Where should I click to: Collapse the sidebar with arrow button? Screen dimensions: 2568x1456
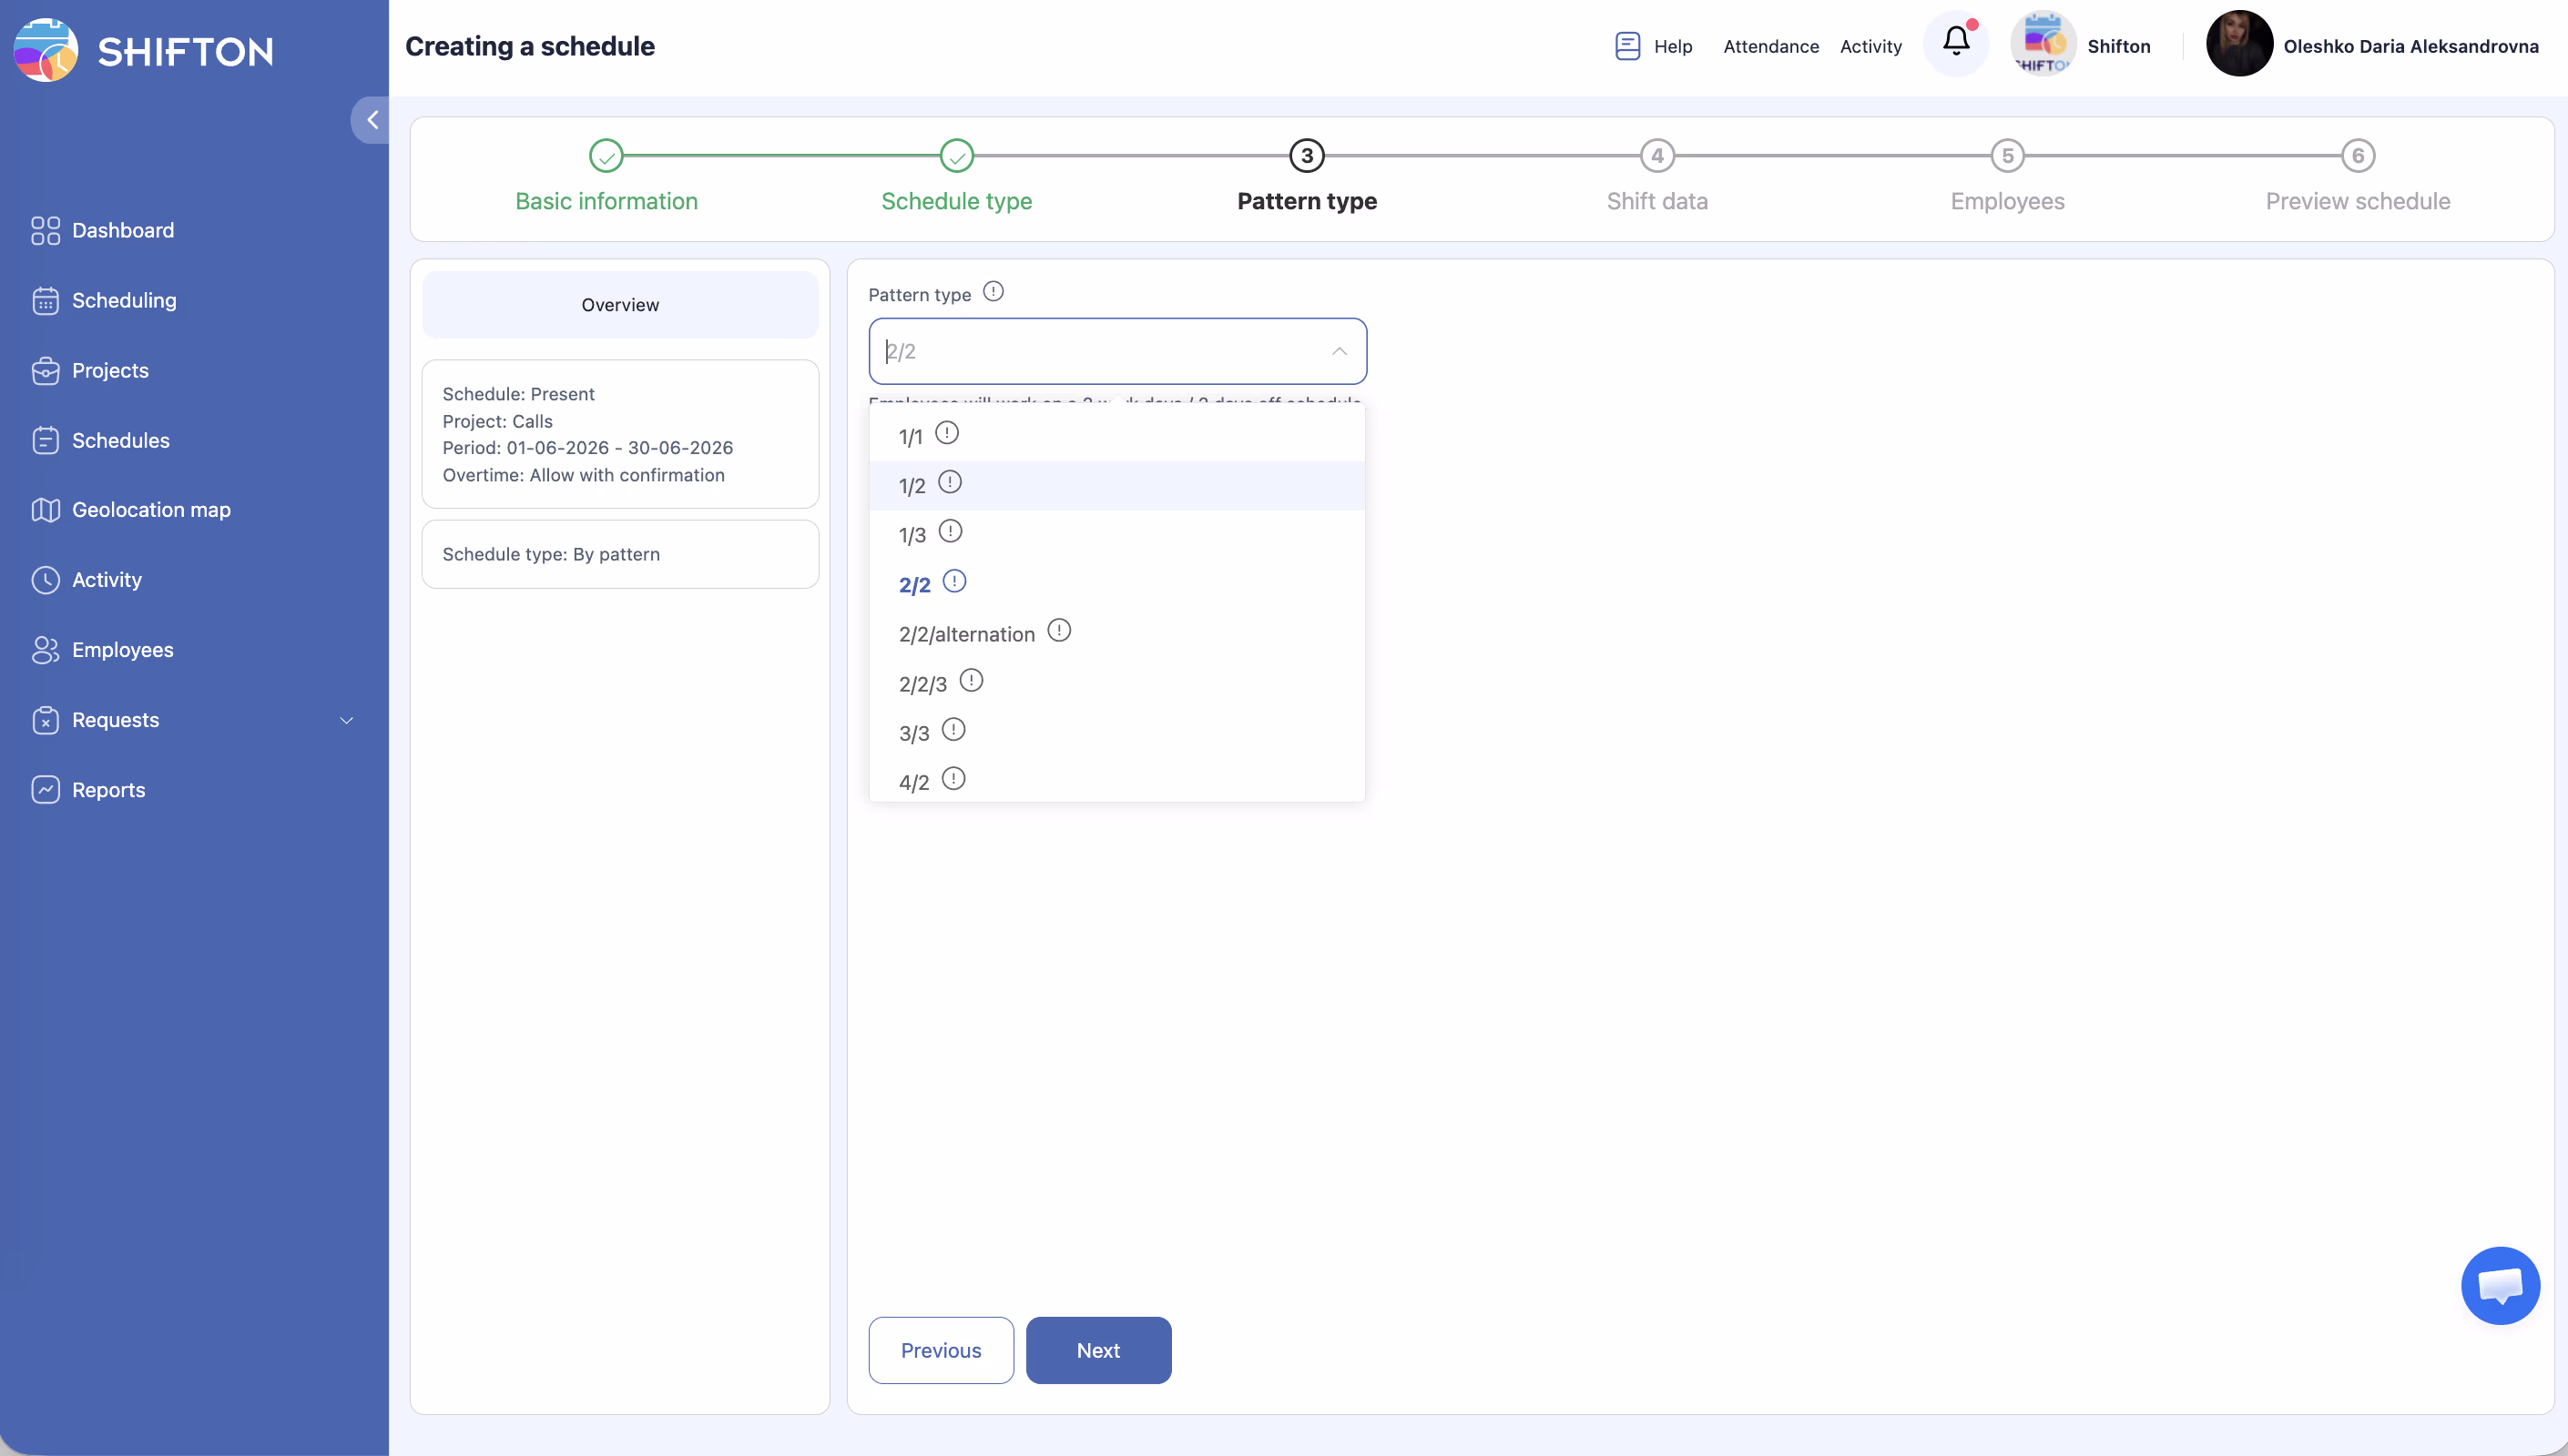click(372, 120)
